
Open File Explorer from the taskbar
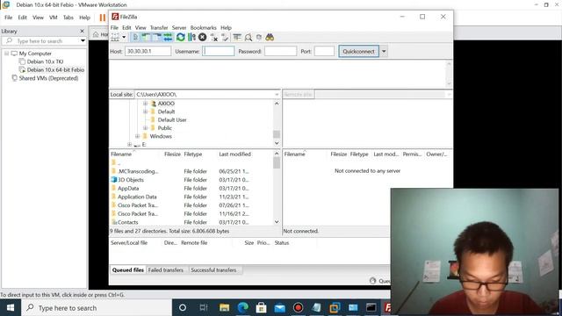pyautogui.click(x=225, y=307)
